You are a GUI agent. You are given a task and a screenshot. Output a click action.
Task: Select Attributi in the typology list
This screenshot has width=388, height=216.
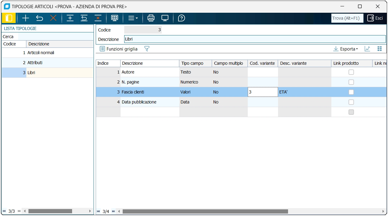pos(35,63)
